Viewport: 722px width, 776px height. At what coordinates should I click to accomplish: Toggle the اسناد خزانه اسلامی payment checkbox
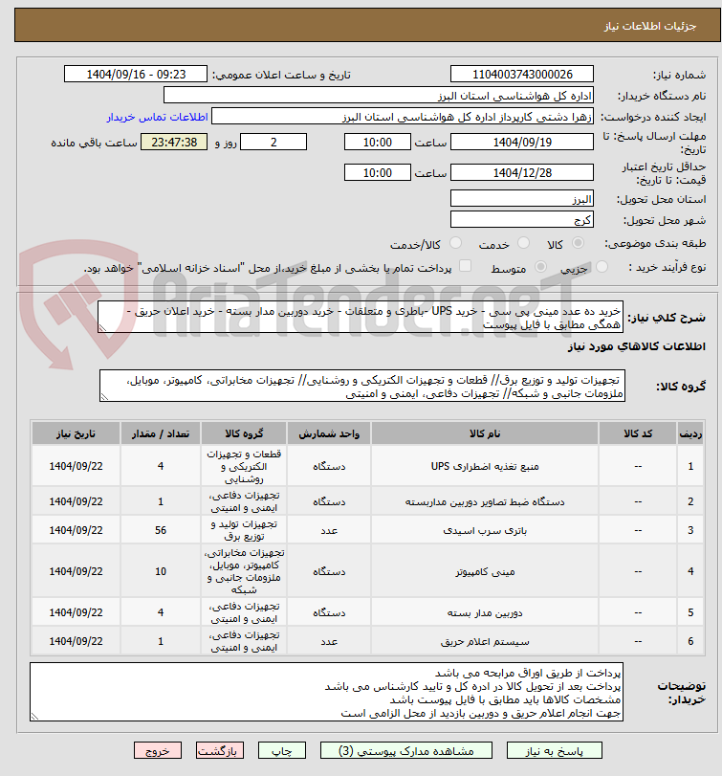coord(465,266)
